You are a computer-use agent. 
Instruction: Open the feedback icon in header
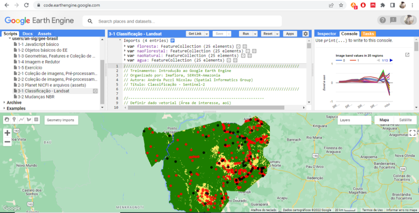point(393,20)
